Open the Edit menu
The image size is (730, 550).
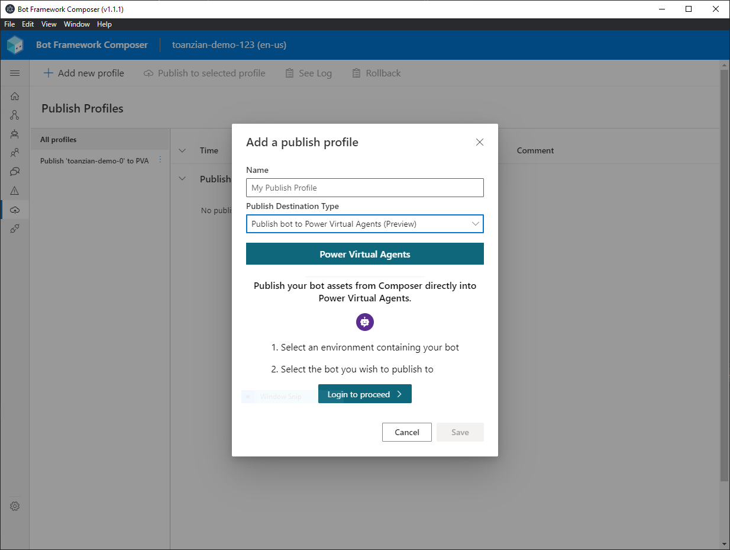[x=28, y=24]
